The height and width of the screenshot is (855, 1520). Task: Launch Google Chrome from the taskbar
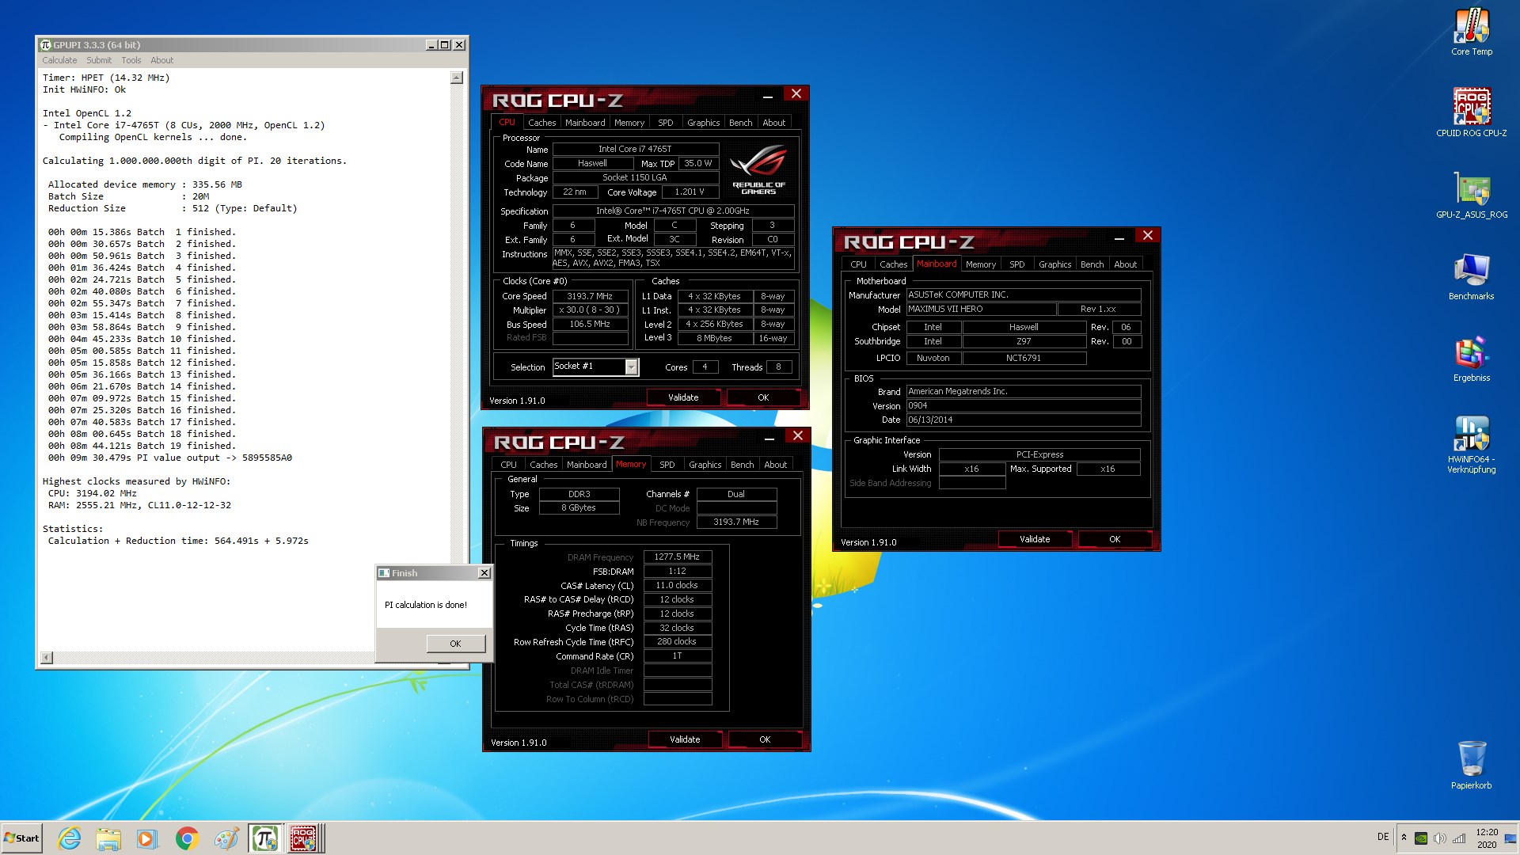pos(187,838)
